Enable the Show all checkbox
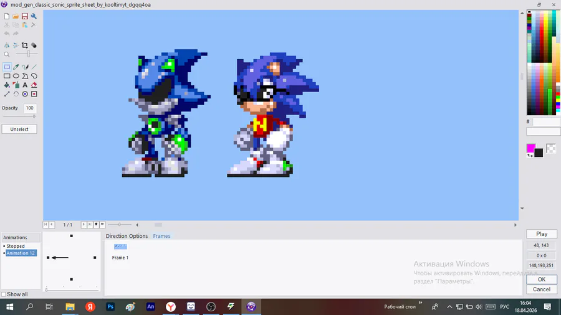561x315 pixels. tap(4, 294)
